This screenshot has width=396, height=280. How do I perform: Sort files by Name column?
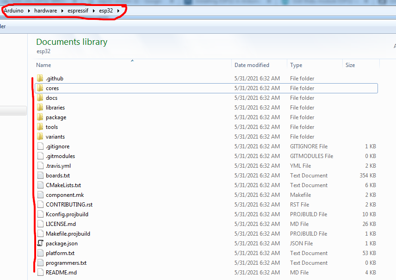(43, 65)
